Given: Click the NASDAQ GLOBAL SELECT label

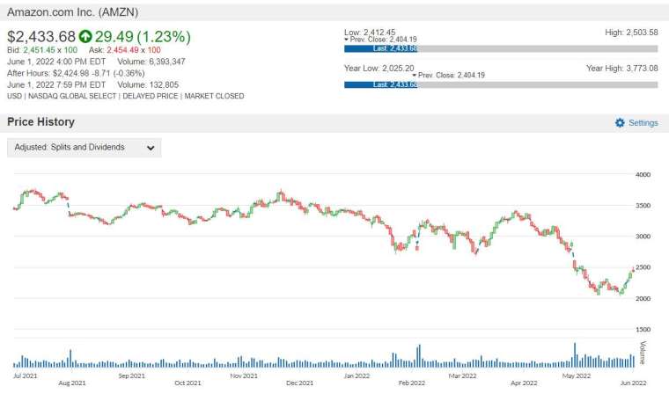Looking at the screenshot, I should pyautogui.click(x=72, y=96).
